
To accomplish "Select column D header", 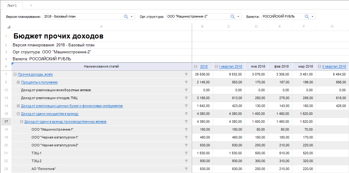I will coord(256,27).
